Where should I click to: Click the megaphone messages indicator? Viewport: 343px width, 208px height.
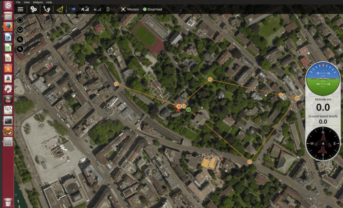[x=73, y=9]
